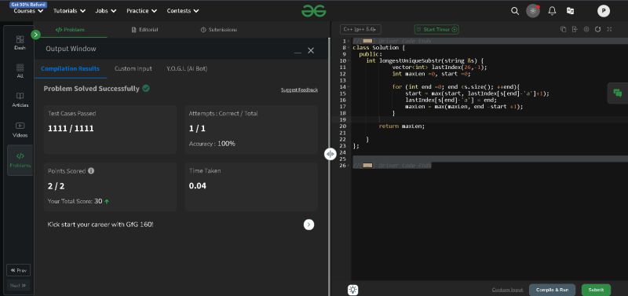628x296 pixels.
Task: Toggle the theme switcher icon in header
Action: 533,11
